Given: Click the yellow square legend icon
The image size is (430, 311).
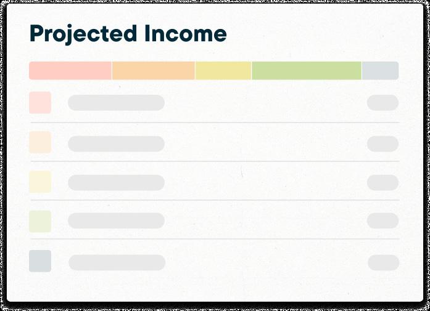Looking at the screenshot, I should pyautogui.click(x=40, y=182).
